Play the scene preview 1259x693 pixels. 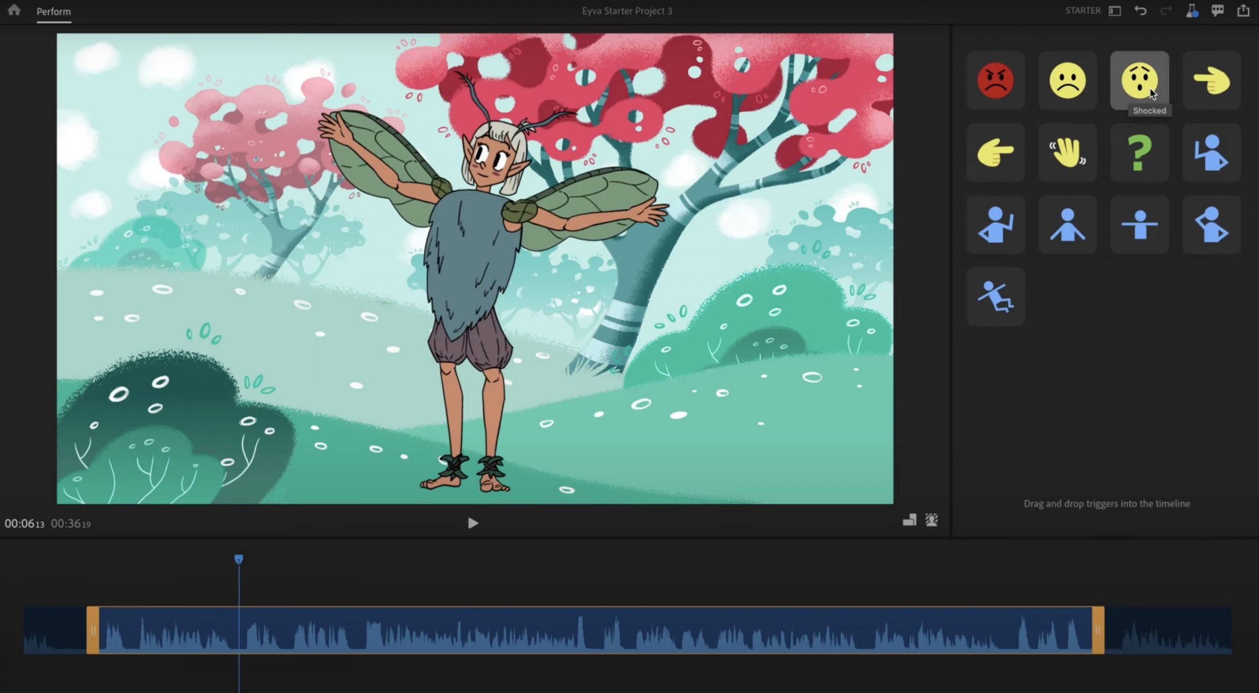[x=473, y=523]
